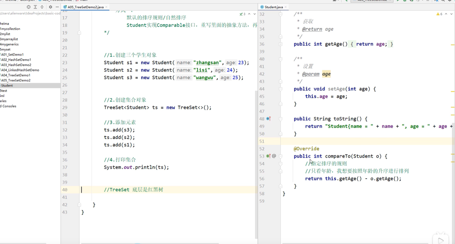Open A02_HashSetDemo1 in project tree
Viewport: 455px width, 244px height.
point(15,60)
